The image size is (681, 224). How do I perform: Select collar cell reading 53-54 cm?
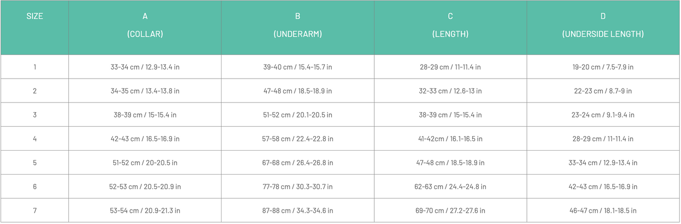pos(145,210)
